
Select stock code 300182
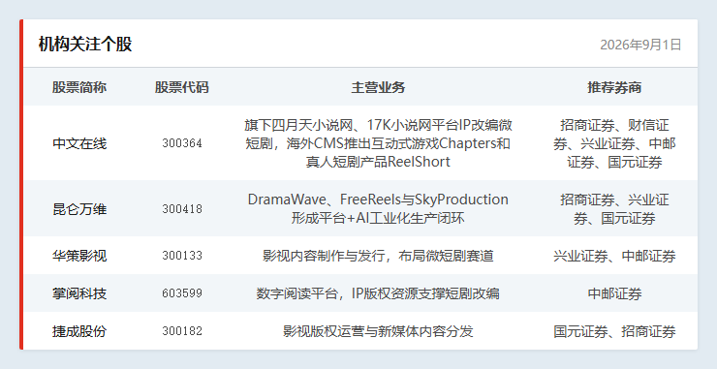tap(181, 331)
